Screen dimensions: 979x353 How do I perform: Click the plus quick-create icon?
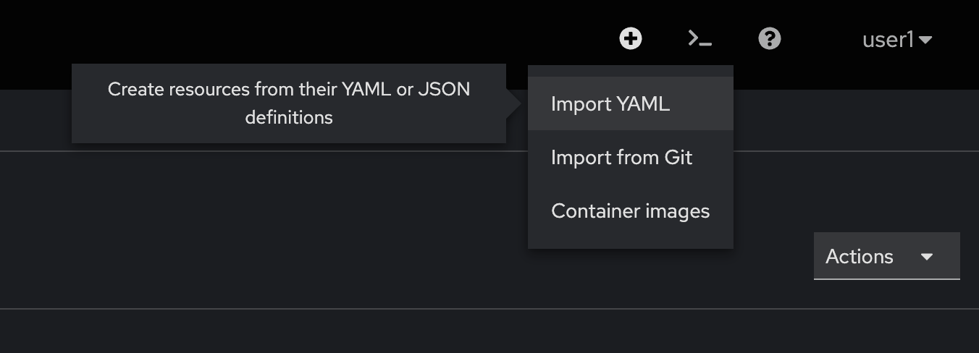click(x=631, y=38)
